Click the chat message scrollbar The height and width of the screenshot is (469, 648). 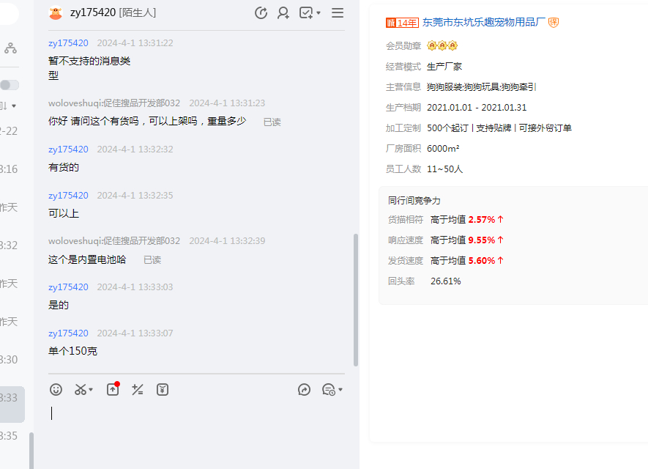(356, 299)
